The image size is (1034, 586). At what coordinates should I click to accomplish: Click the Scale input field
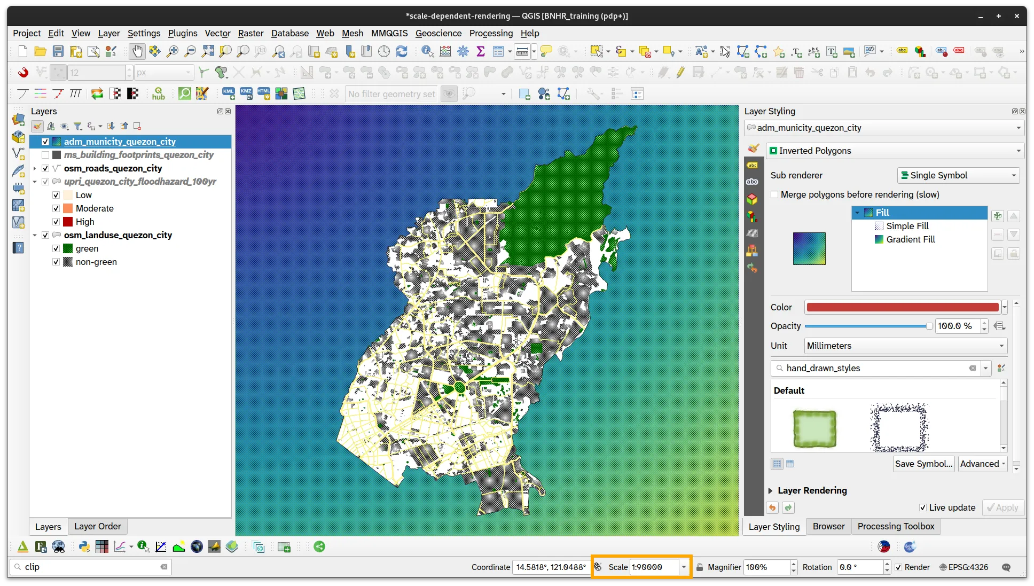pos(654,567)
